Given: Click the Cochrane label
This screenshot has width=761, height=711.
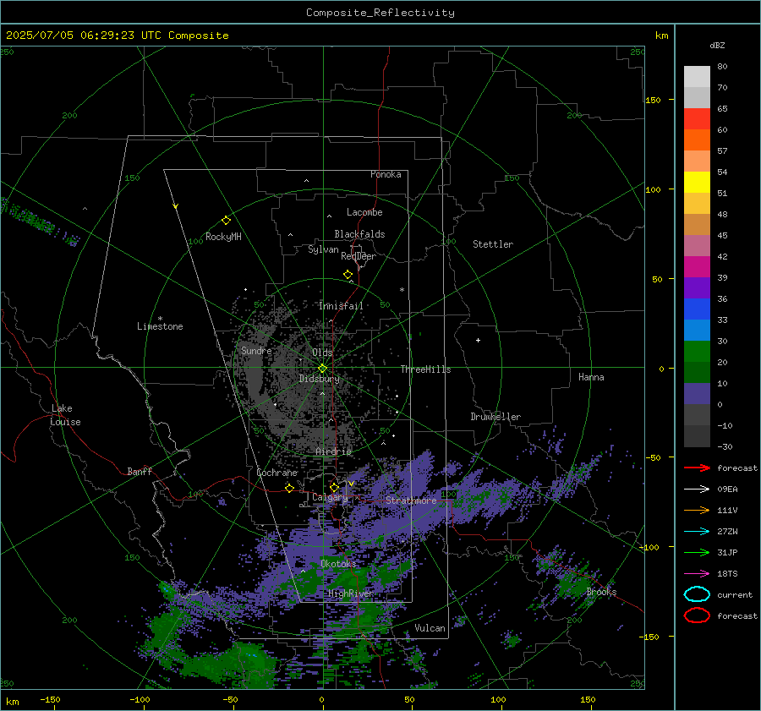Looking at the screenshot, I should pos(276,473).
